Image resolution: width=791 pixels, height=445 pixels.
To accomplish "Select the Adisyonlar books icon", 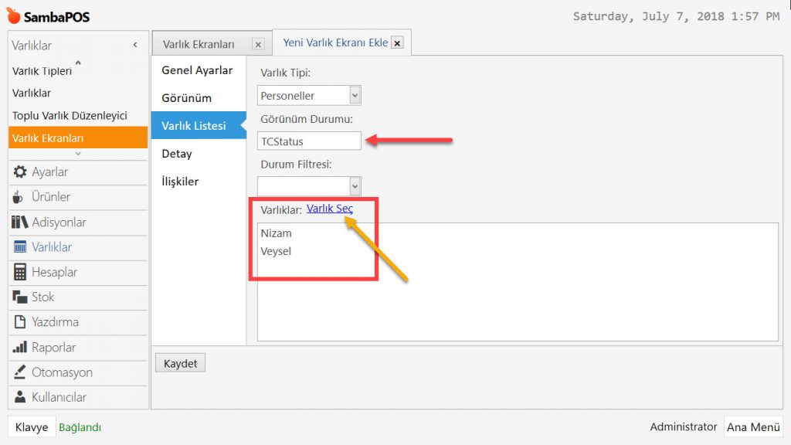I will [x=20, y=222].
